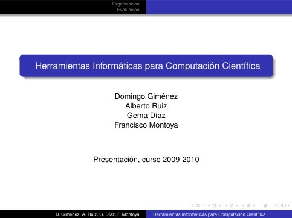The height and width of the screenshot is (218, 292).
Task: Click the section navigation icon
Action: coord(248,205)
